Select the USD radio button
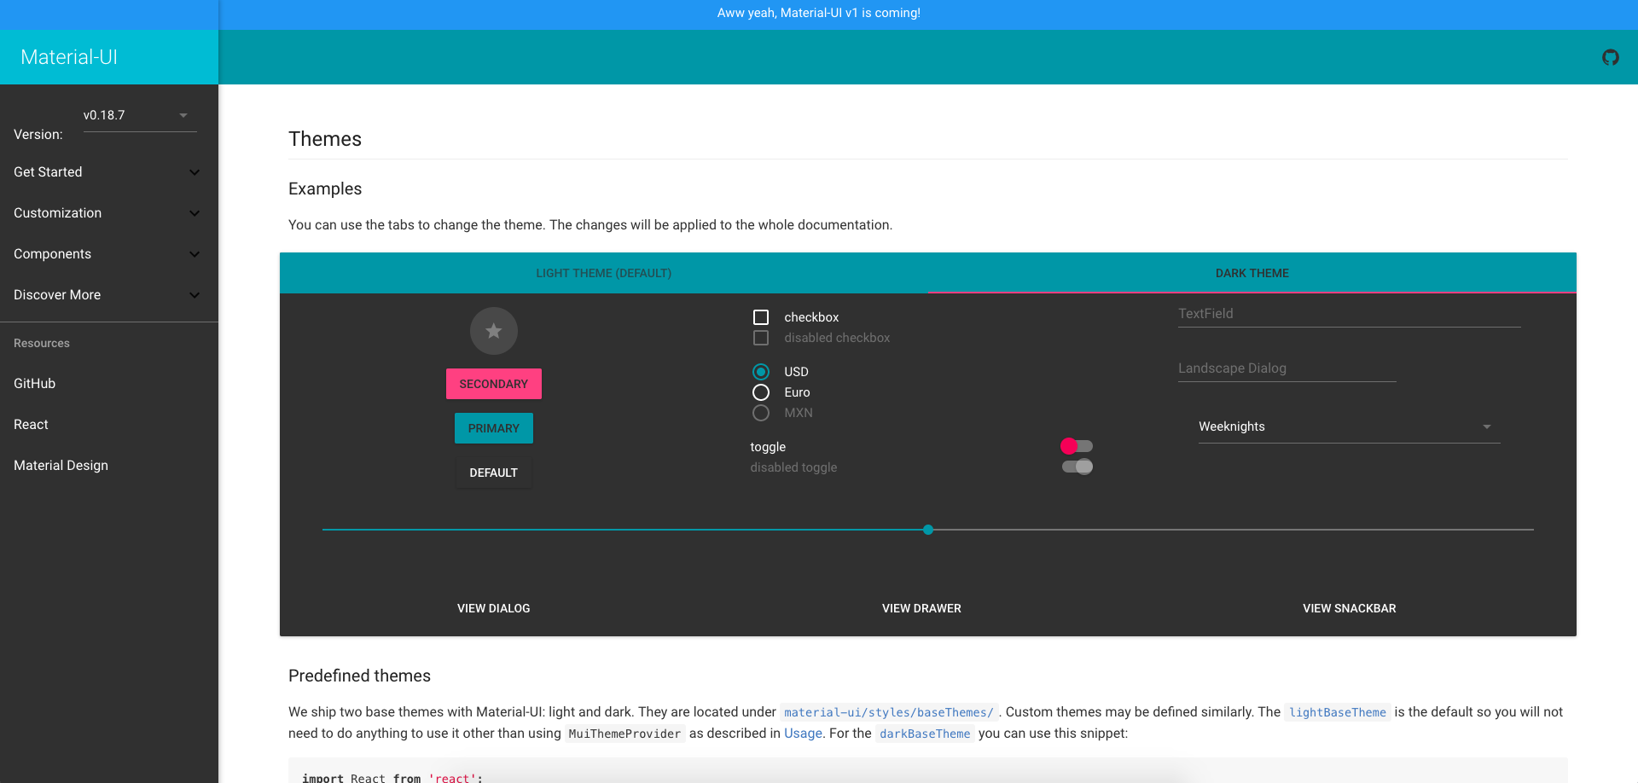The height and width of the screenshot is (783, 1638). [x=761, y=372]
